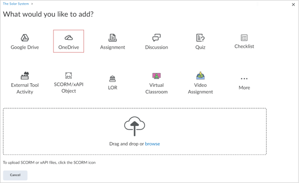Select the Checklist icon
The image size is (299, 183).
pos(244,38)
